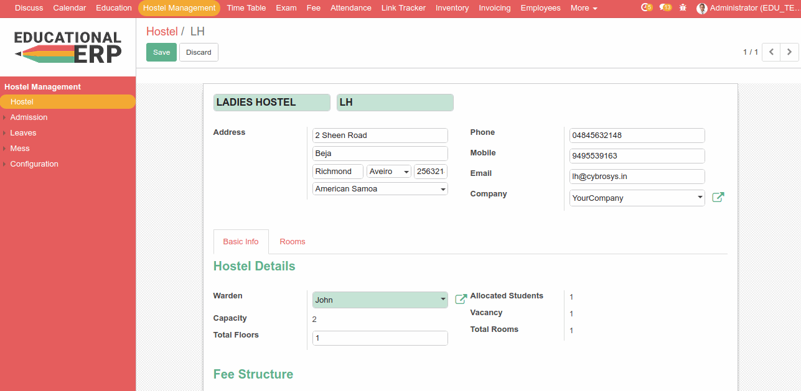Click the debug bug icon
Image resolution: width=801 pixels, height=391 pixels.
(683, 8)
